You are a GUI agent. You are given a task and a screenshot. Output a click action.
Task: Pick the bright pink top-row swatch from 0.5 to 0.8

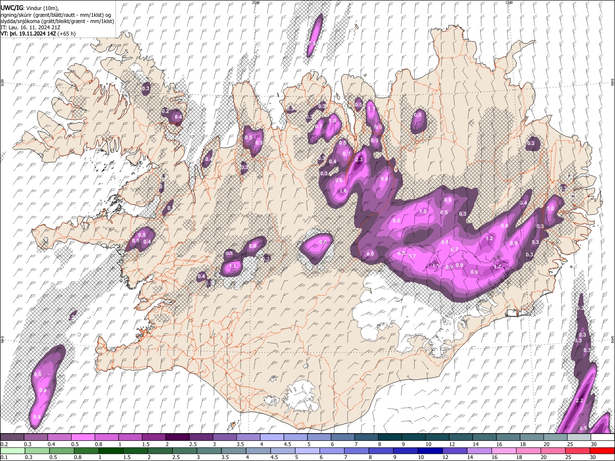pyautogui.click(x=83, y=437)
